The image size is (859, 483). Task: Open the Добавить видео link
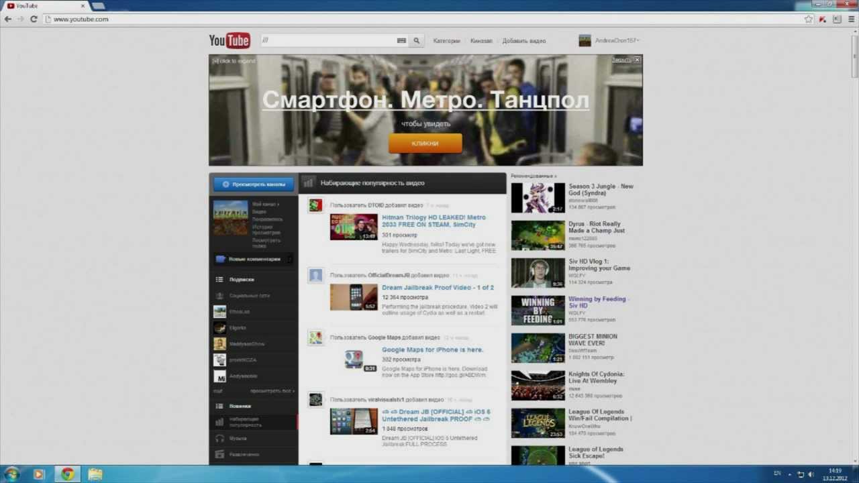pos(524,41)
